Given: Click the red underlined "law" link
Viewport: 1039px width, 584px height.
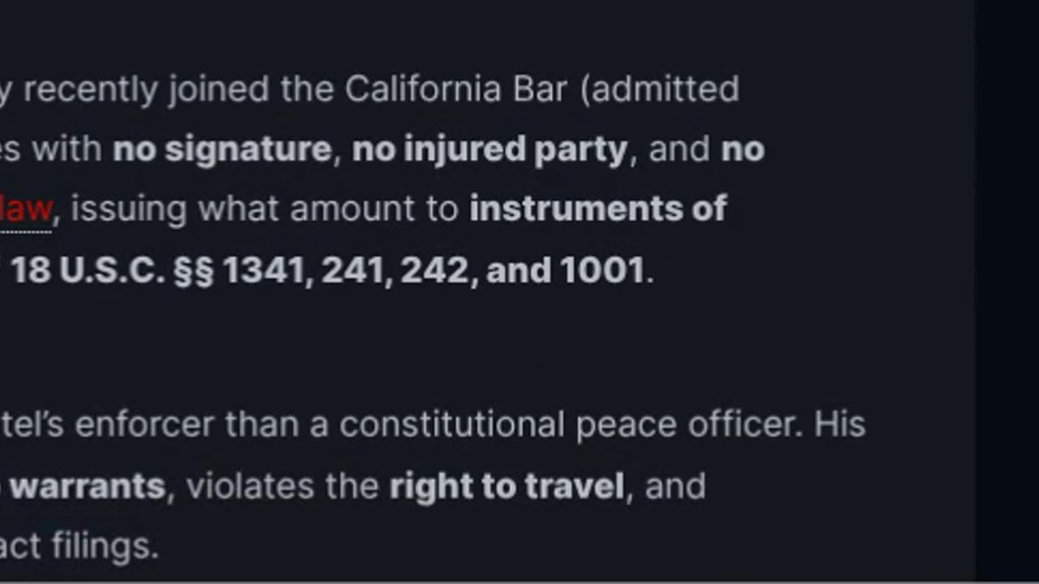Looking at the screenshot, I should point(26,209).
